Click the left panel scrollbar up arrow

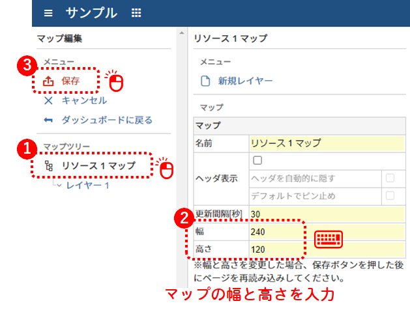182,33
